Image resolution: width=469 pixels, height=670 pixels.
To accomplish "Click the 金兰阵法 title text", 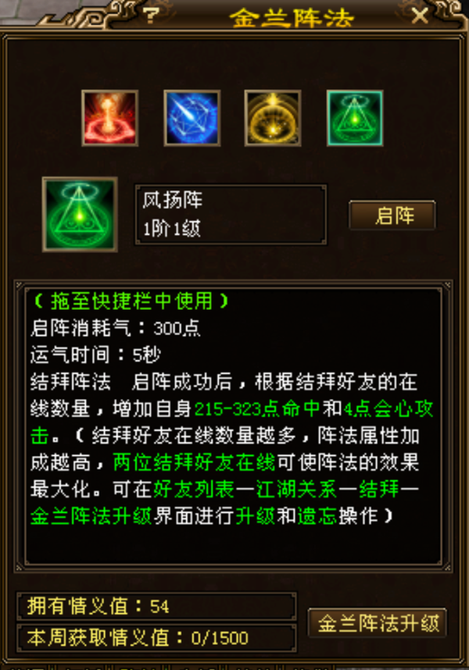I will point(292,18).
